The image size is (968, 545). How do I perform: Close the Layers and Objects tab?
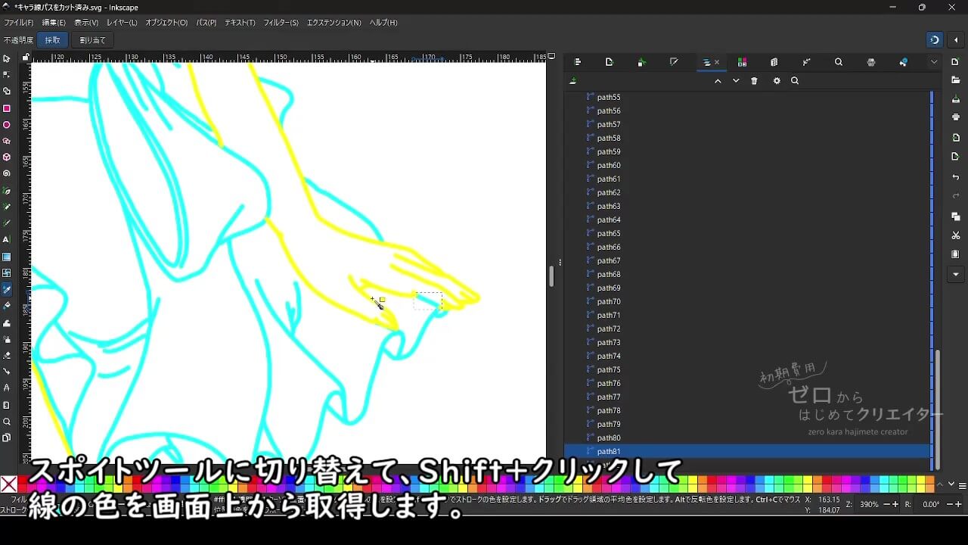(x=717, y=63)
